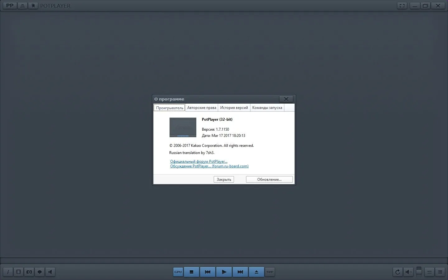Click the Russian translation by 7sh3 text
Viewport: 448px width, 280px height.
[192, 153]
